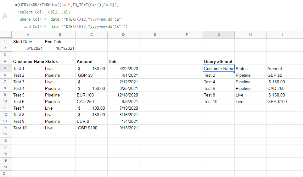
Task: Select date cell 9/15/2021
Action: [x=123, y=128]
